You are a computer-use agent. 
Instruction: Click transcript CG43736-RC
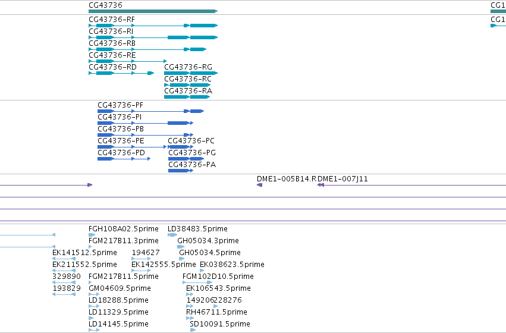187,85
